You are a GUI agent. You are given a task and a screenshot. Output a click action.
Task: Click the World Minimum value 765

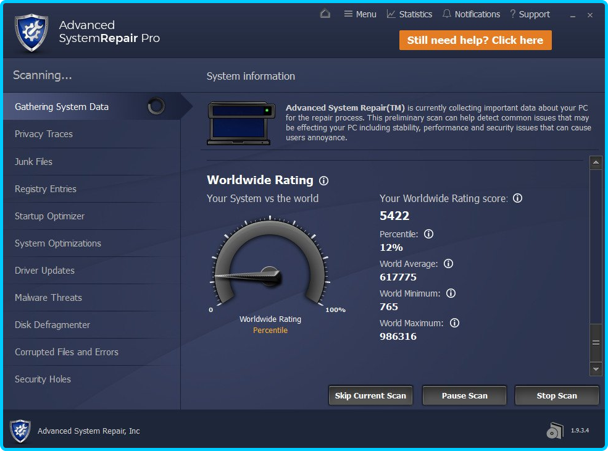[x=389, y=306]
